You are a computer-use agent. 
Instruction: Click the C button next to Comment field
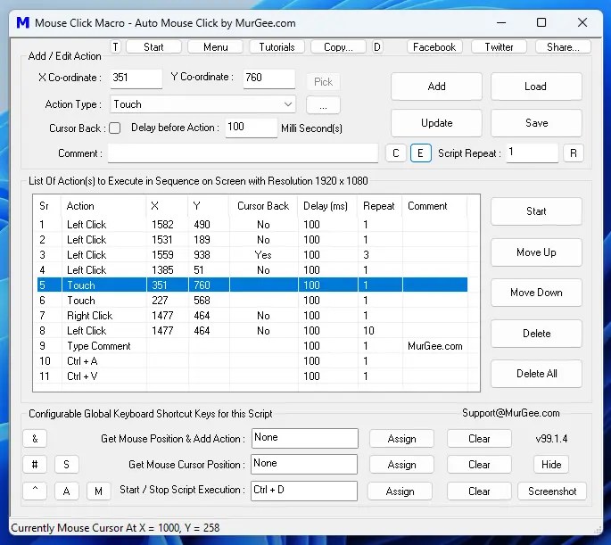pos(395,153)
